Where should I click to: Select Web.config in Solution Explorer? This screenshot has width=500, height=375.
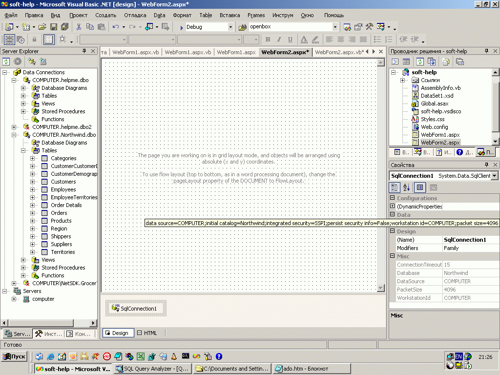tap(434, 127)
